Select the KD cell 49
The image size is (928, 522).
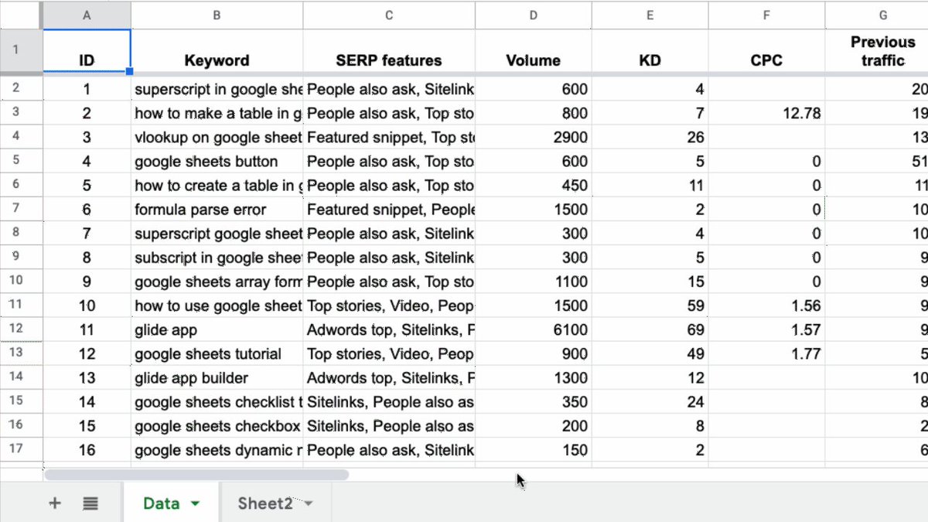tap(650, 354)
